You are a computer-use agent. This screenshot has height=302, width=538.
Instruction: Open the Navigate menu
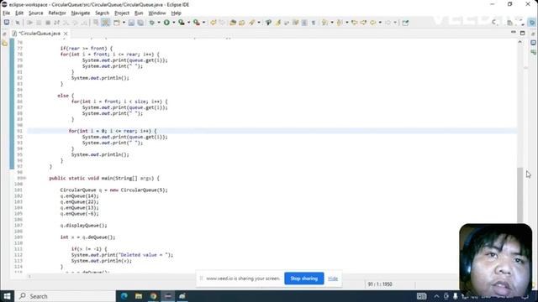pyautogui.click(x=81, y=13)
